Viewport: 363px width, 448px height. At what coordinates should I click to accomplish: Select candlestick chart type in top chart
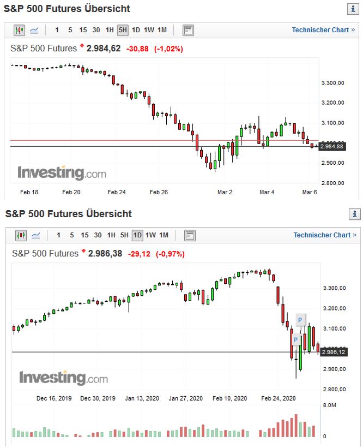coord(20,30)
